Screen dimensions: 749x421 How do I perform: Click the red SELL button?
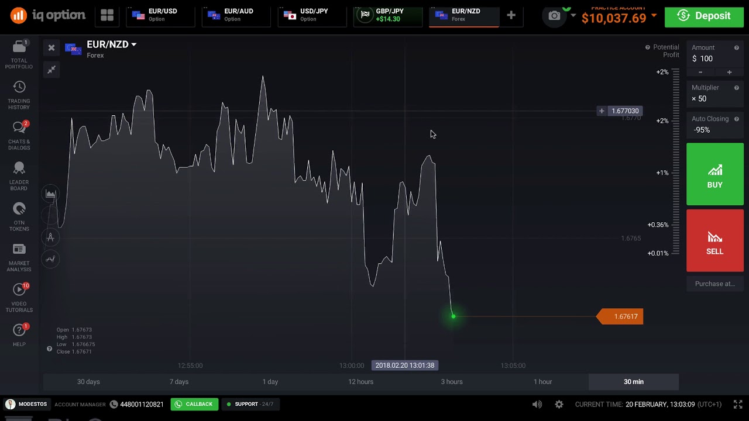714,241
